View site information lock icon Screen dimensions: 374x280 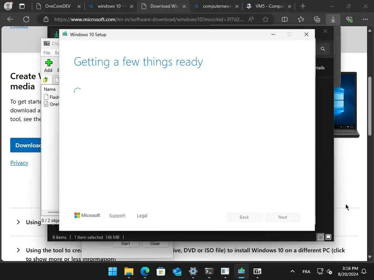[x=46, y=20]
